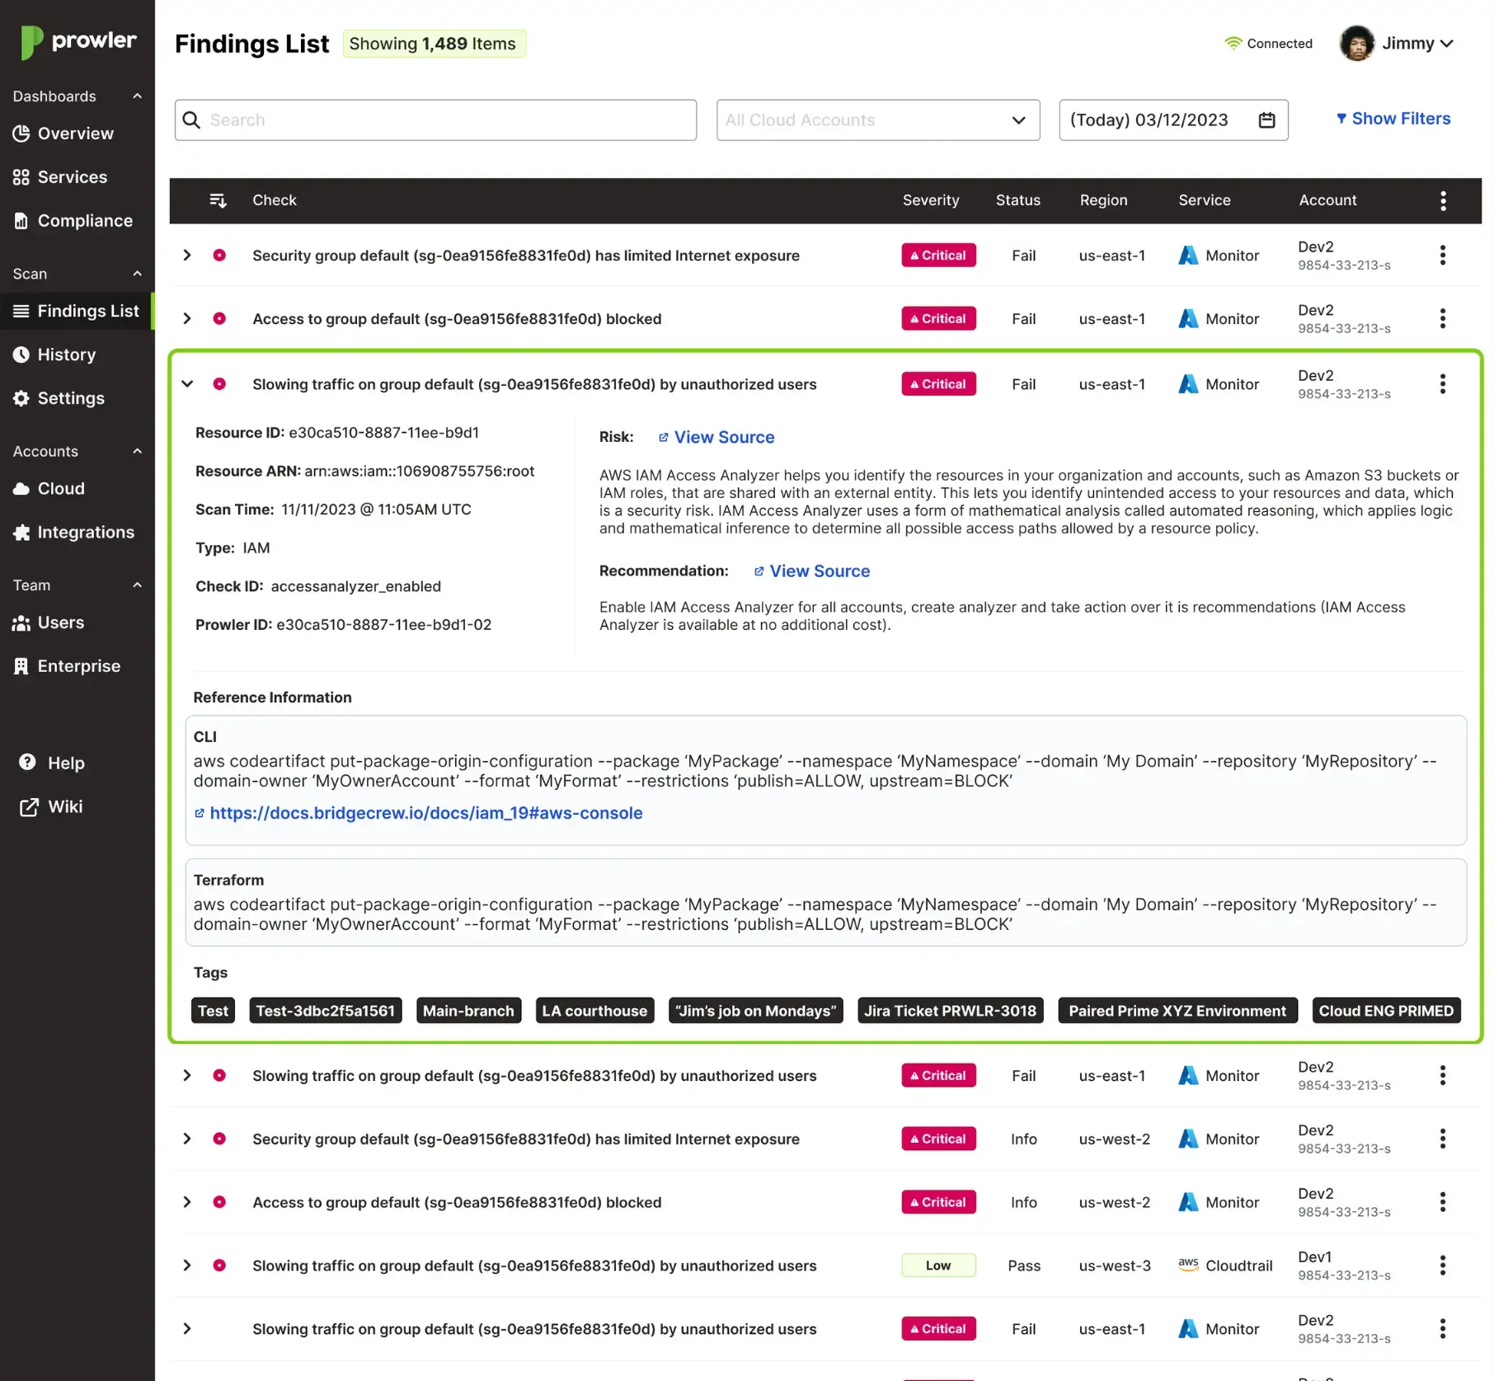
Task: Collapse the Scan sidebar section
Action: (137, 274)
